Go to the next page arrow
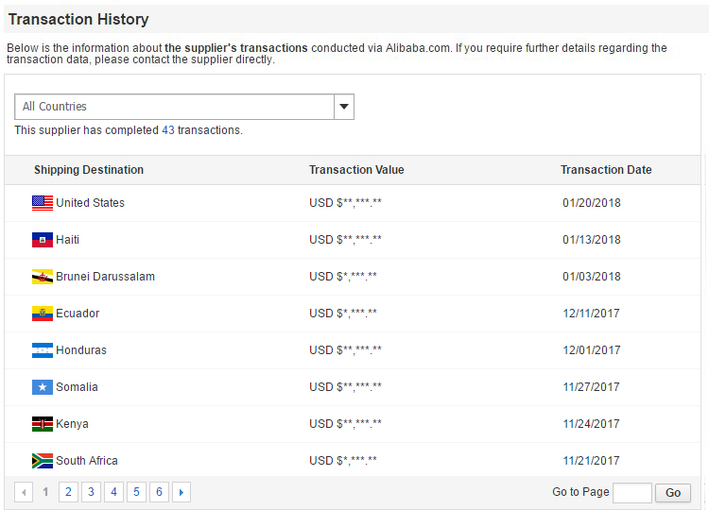 (182, 492)
